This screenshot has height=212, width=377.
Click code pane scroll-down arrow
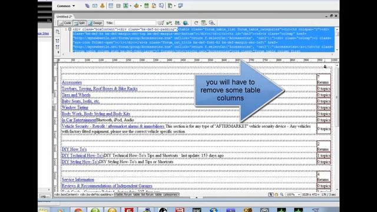pyautogui.click(x=336, y=49)
